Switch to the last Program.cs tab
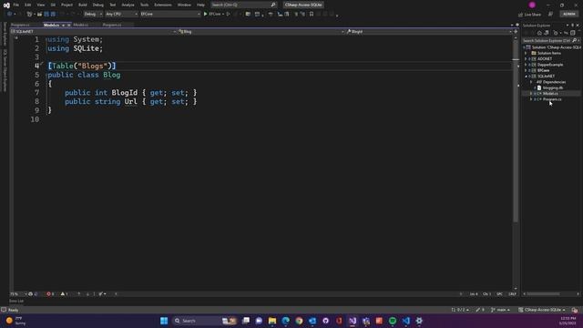The image size is (583, 328). (112, 25)
